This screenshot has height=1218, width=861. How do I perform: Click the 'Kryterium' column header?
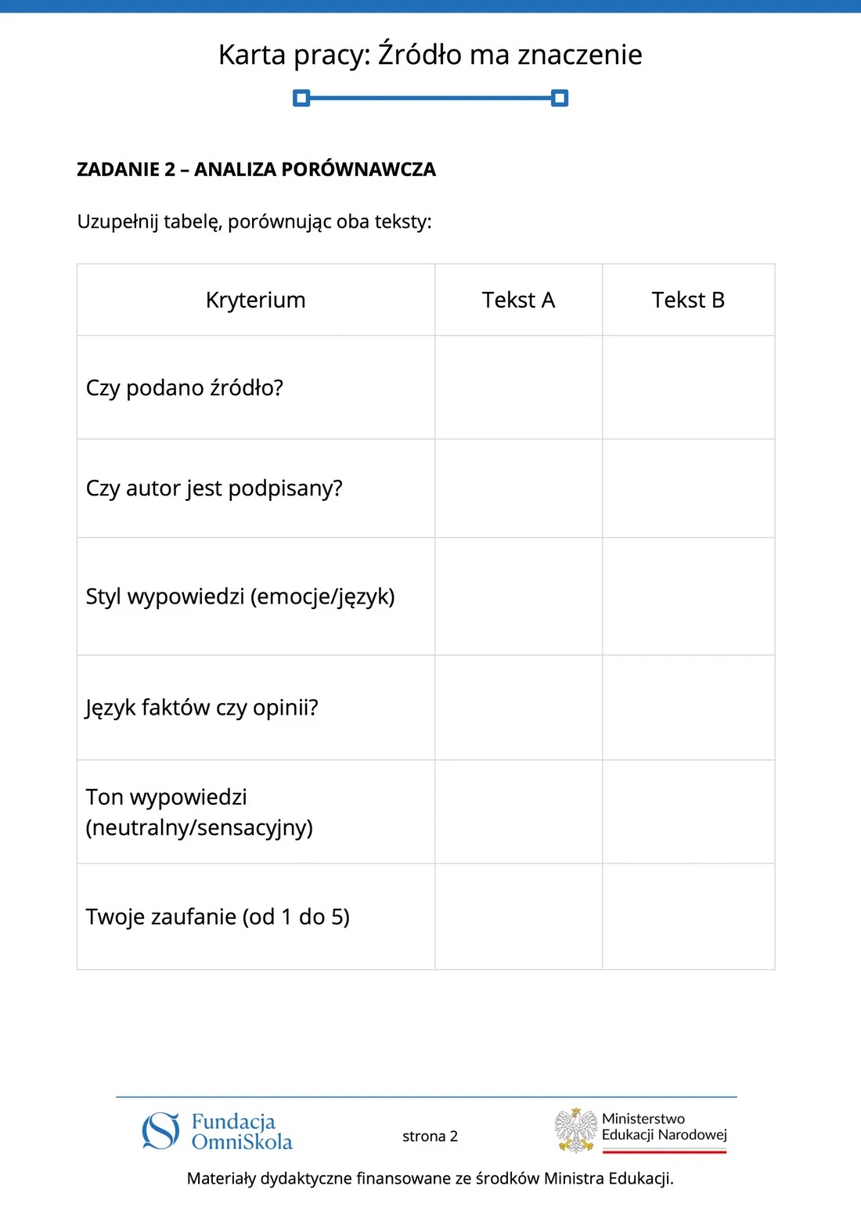[x=256, y=300]
